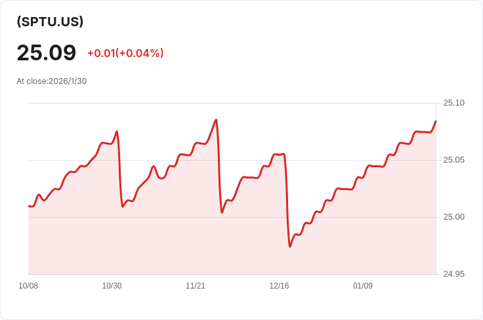
Task: Click the 25.10 price axis label
Action: tap(453, 103)
